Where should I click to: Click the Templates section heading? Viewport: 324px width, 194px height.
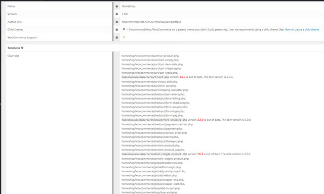coord(14,48)
